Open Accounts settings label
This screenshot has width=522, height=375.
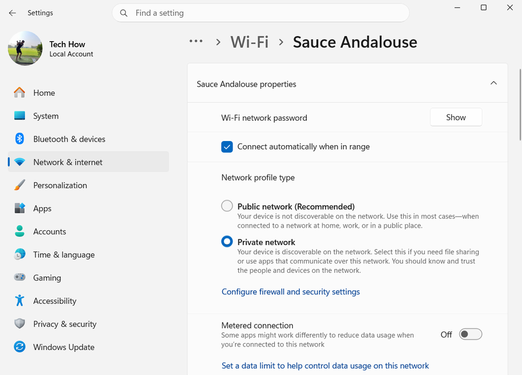click(x=50, y=232)
